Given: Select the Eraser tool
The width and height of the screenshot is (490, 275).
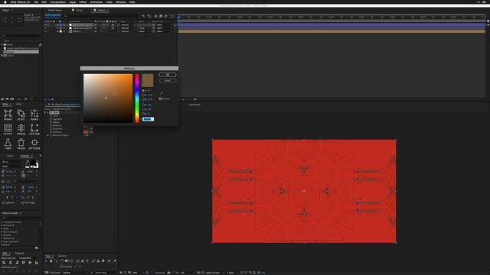Looking at the screenshot, I should (x=103, y=261).
